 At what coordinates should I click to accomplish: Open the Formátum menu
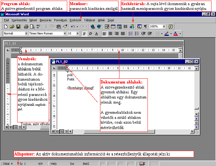click(x=61, y=20)
